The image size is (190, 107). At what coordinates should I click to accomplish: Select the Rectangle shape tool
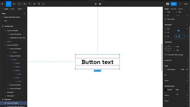[x=19, y=4]
